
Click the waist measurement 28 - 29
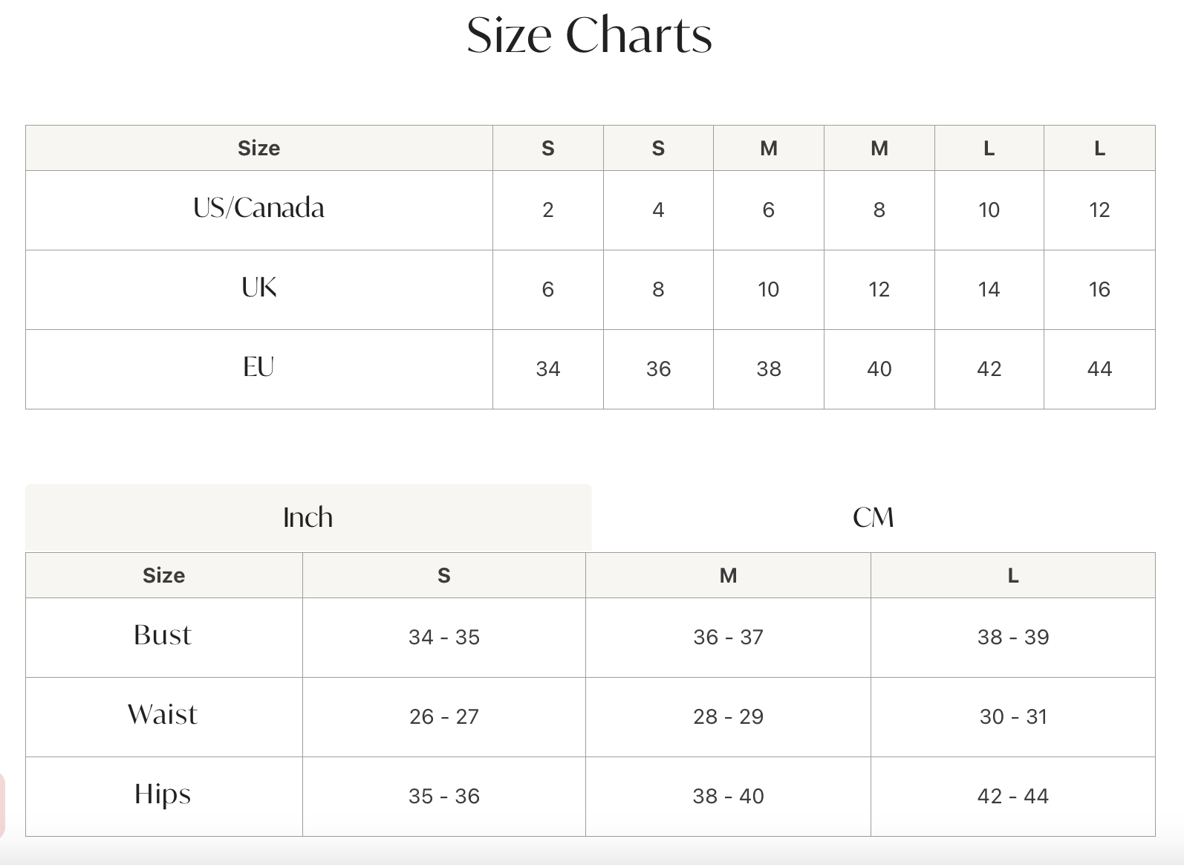tap(728, 717)
